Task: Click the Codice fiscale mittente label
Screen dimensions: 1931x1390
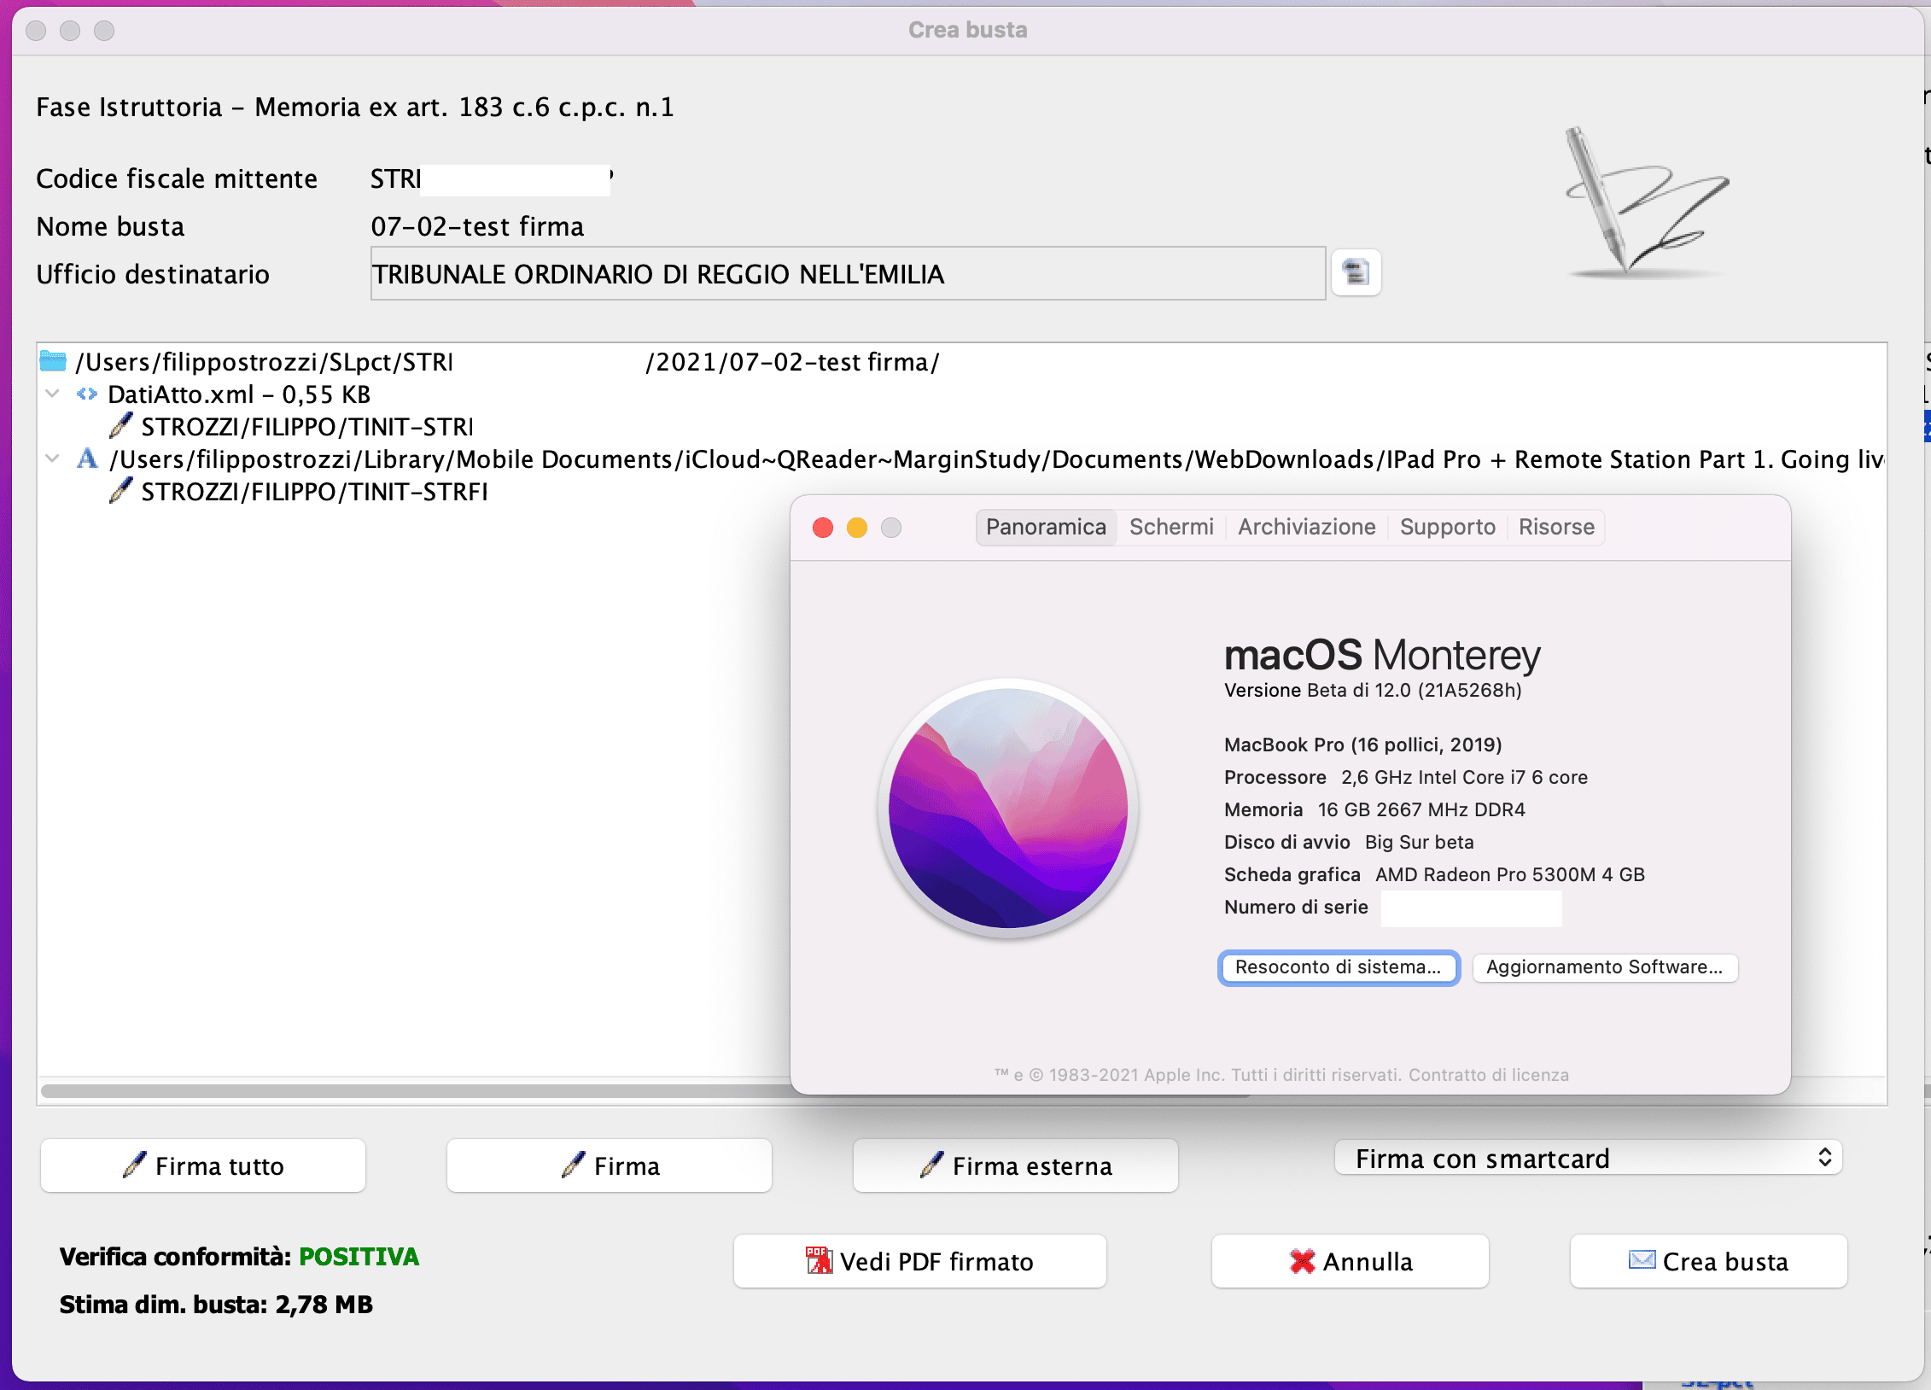Action: (177, 178)
